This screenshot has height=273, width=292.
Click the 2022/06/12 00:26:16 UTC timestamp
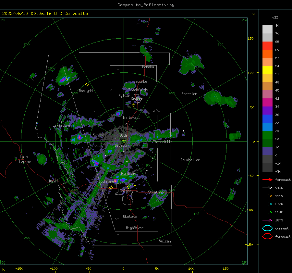point(45,14)
